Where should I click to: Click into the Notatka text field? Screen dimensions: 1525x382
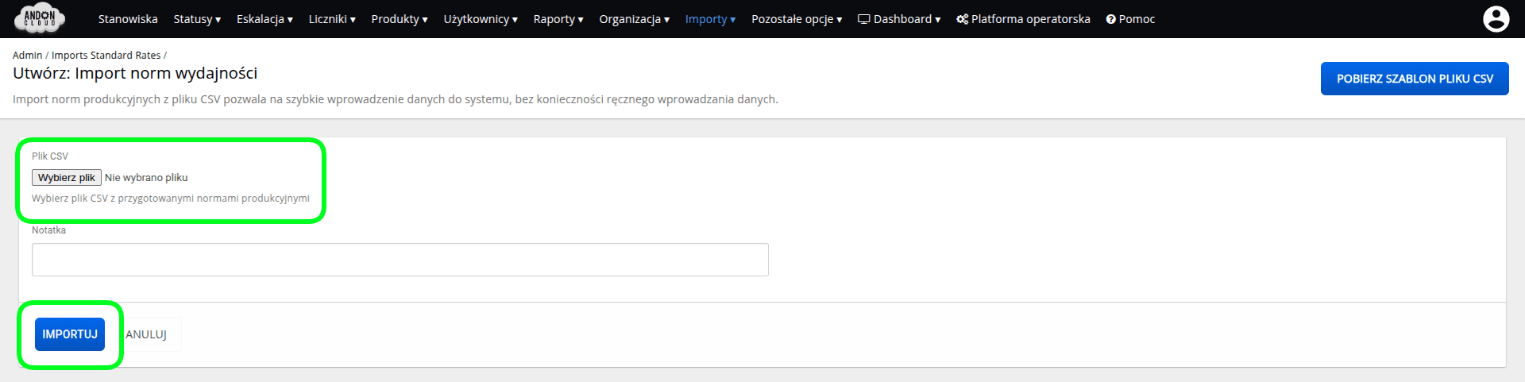pyautogui.click(x=400, y=260)
